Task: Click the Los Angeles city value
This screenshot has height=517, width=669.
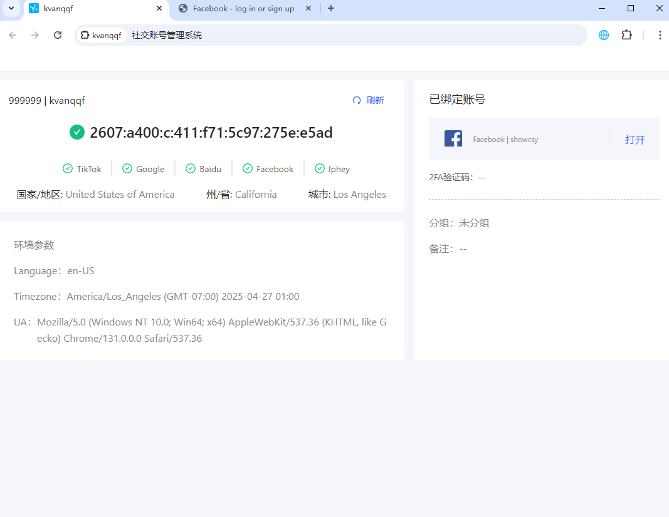Action: (360, 194)
